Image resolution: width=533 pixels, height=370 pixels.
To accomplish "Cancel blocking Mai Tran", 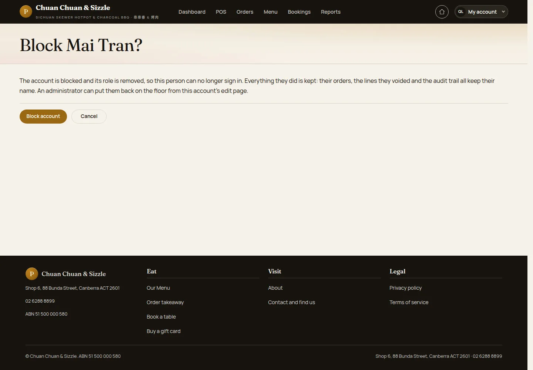I will 89,116.
